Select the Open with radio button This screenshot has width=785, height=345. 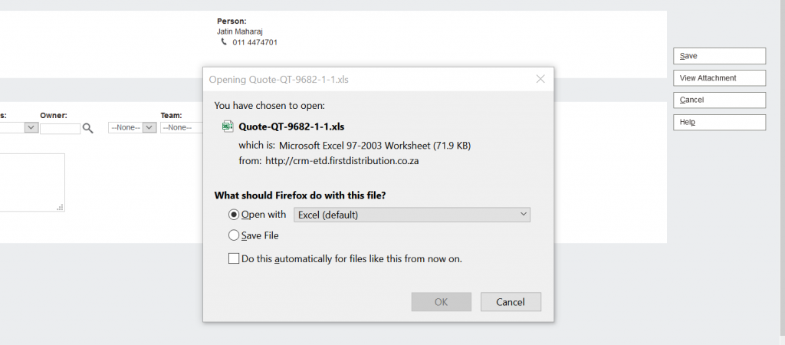tap(234, 215)
